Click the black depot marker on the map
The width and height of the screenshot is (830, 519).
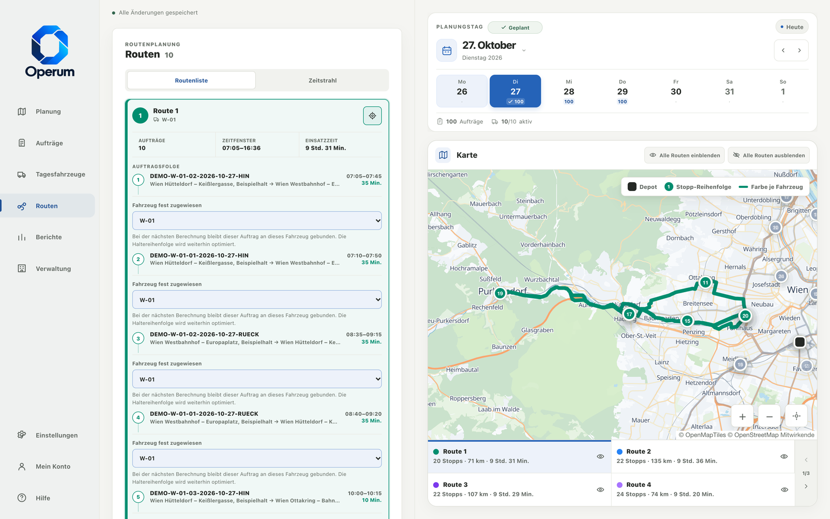[800, 342]
